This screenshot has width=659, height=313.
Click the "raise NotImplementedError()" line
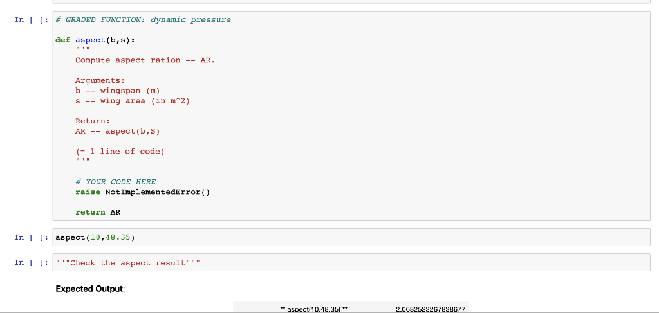142,192
